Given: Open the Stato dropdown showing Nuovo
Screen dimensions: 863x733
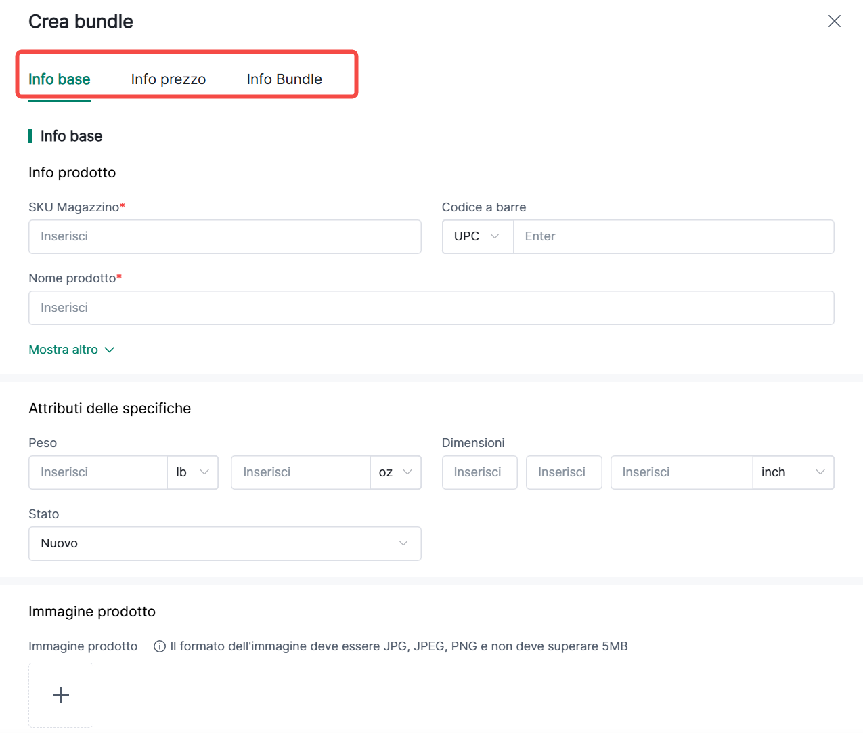Looking at the screenshot, I should tap(225, 543).
